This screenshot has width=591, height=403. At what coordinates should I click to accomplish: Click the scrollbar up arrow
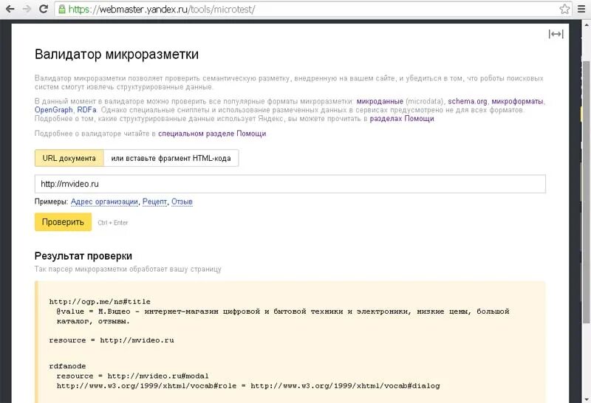click(586, 26)
